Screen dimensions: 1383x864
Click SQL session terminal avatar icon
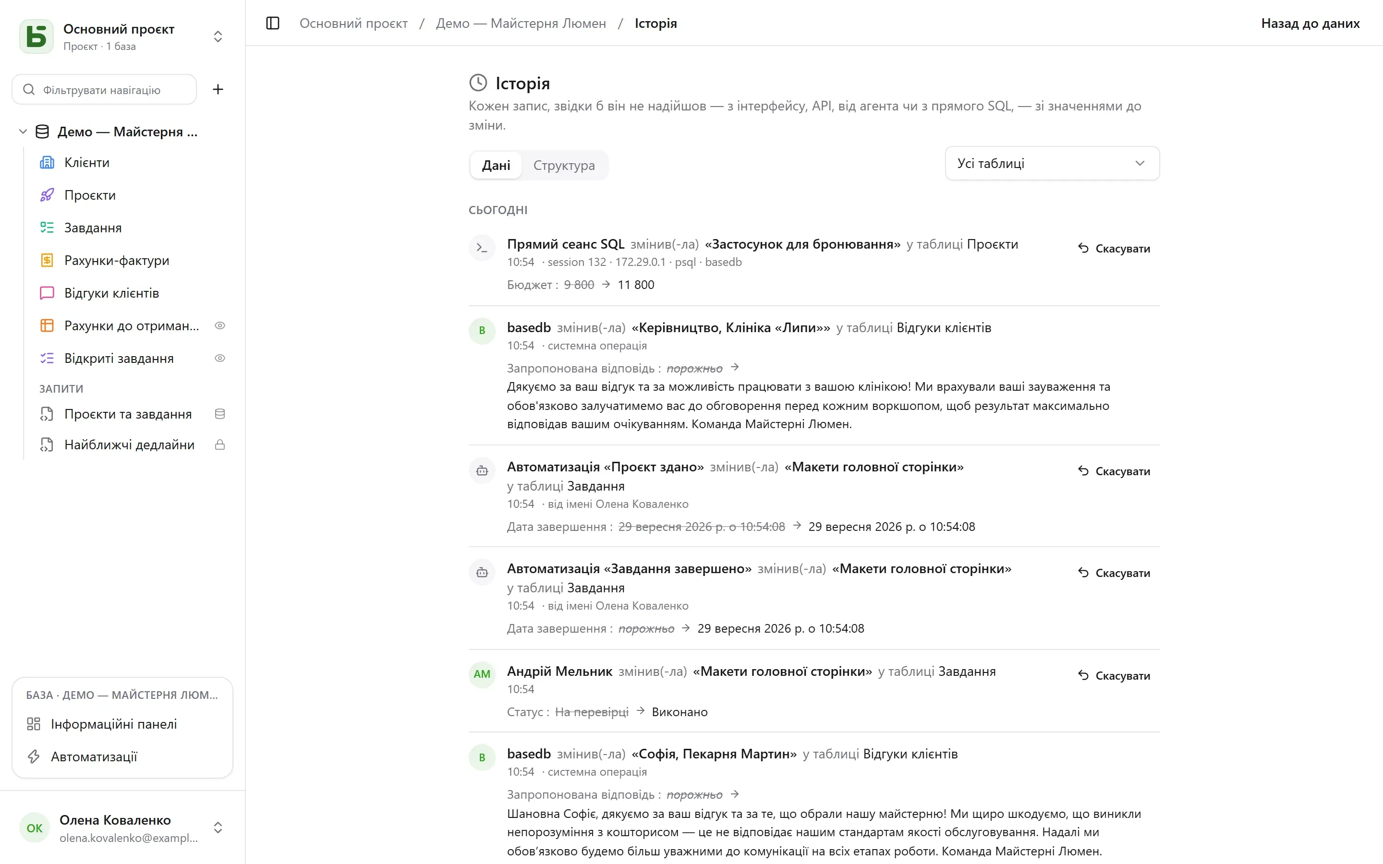click(482, 248)
